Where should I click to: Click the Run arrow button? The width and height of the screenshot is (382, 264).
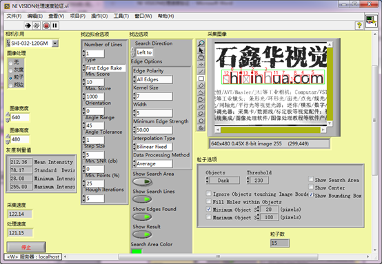click(x=28, y=26)
